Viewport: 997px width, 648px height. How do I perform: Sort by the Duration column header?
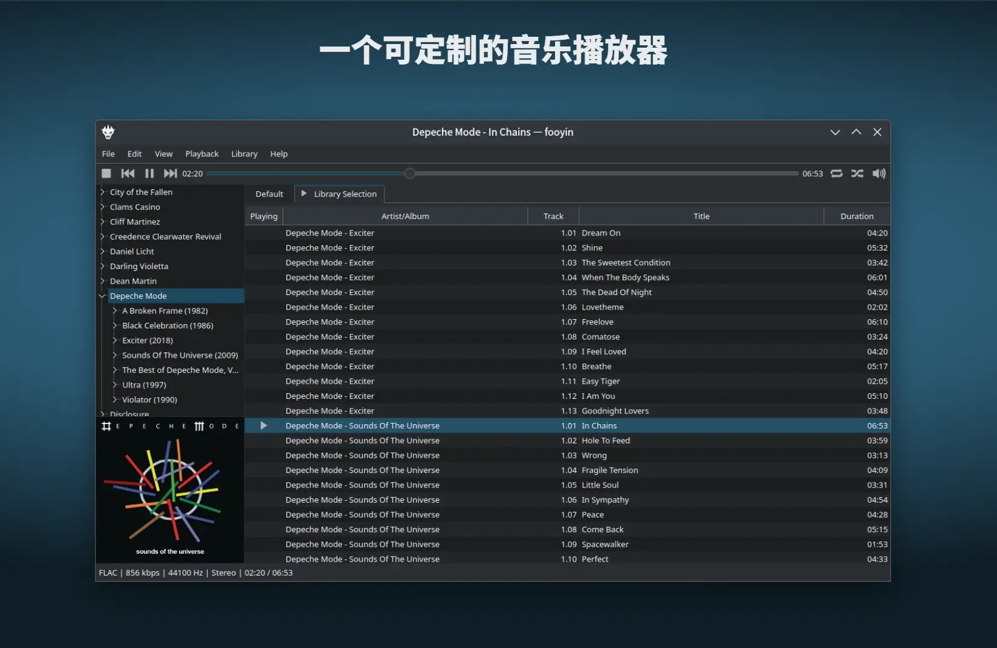(856, 216)
